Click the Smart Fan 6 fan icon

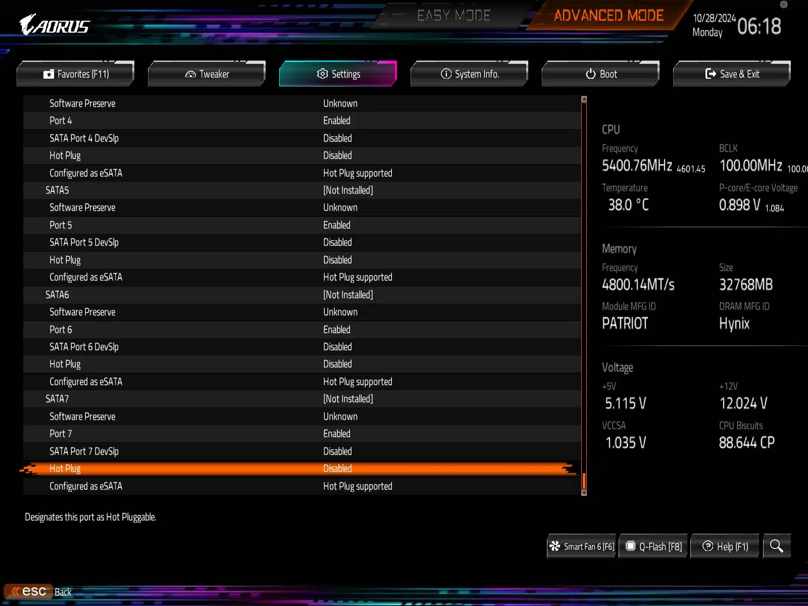click(x=555, y=546)
